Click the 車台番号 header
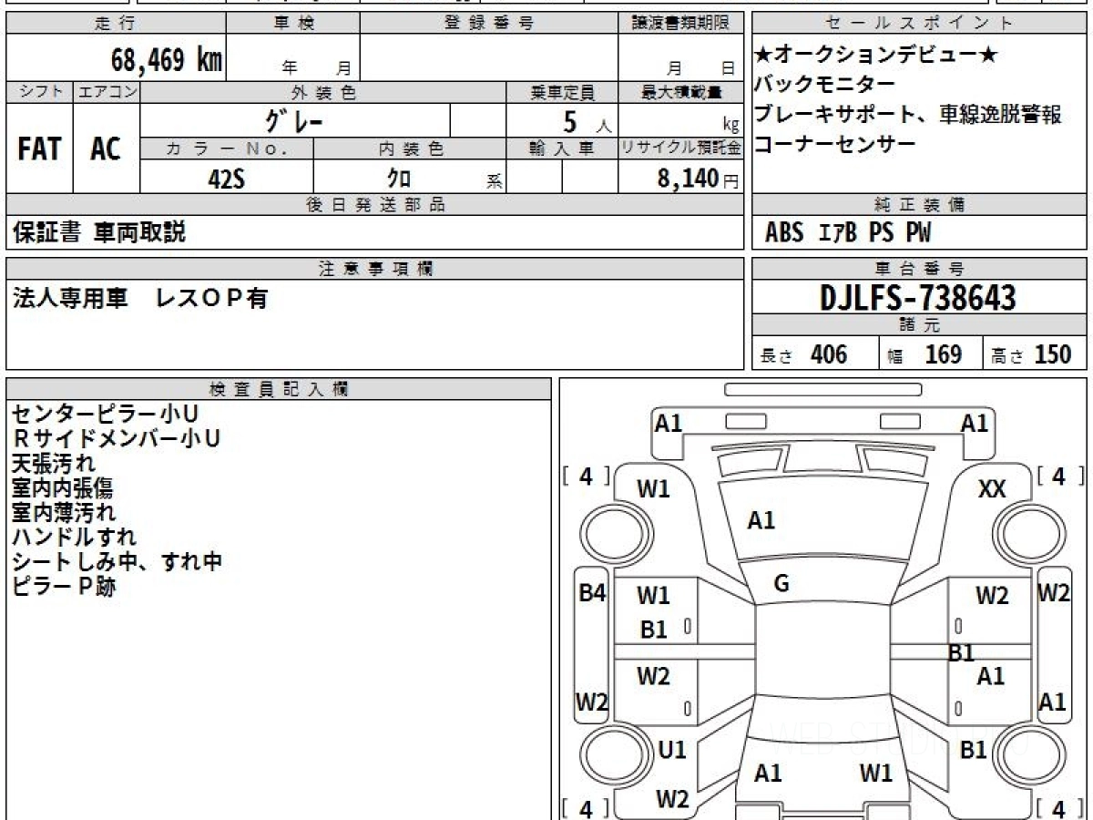The image size is (1093, 820). click(919, 269)
